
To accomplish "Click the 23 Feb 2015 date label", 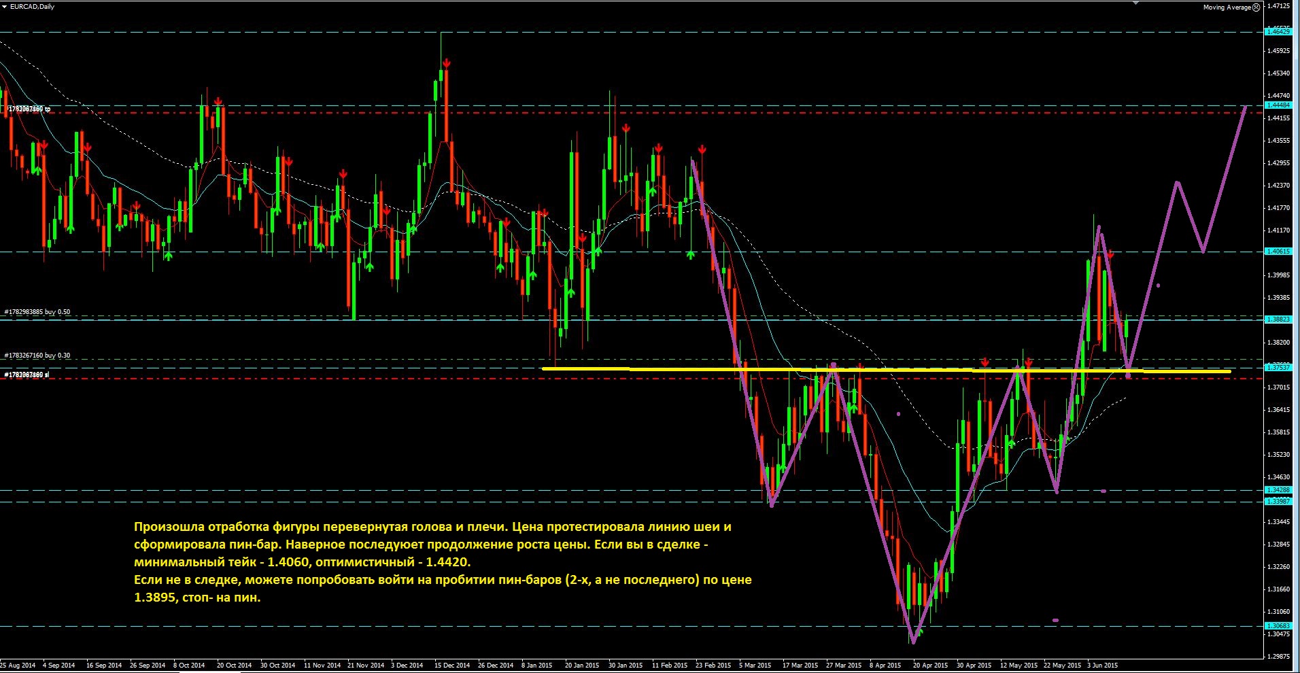I will tap(713, 666).
